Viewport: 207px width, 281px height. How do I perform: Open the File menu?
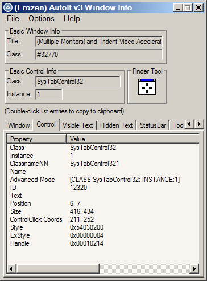(13, 19)
